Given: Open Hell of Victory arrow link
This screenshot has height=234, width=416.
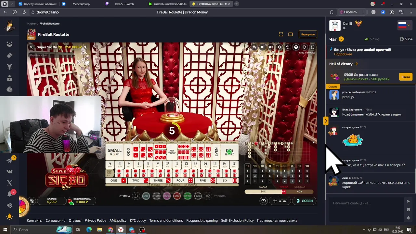Looking at the screenshot, I should coord(344,64).
